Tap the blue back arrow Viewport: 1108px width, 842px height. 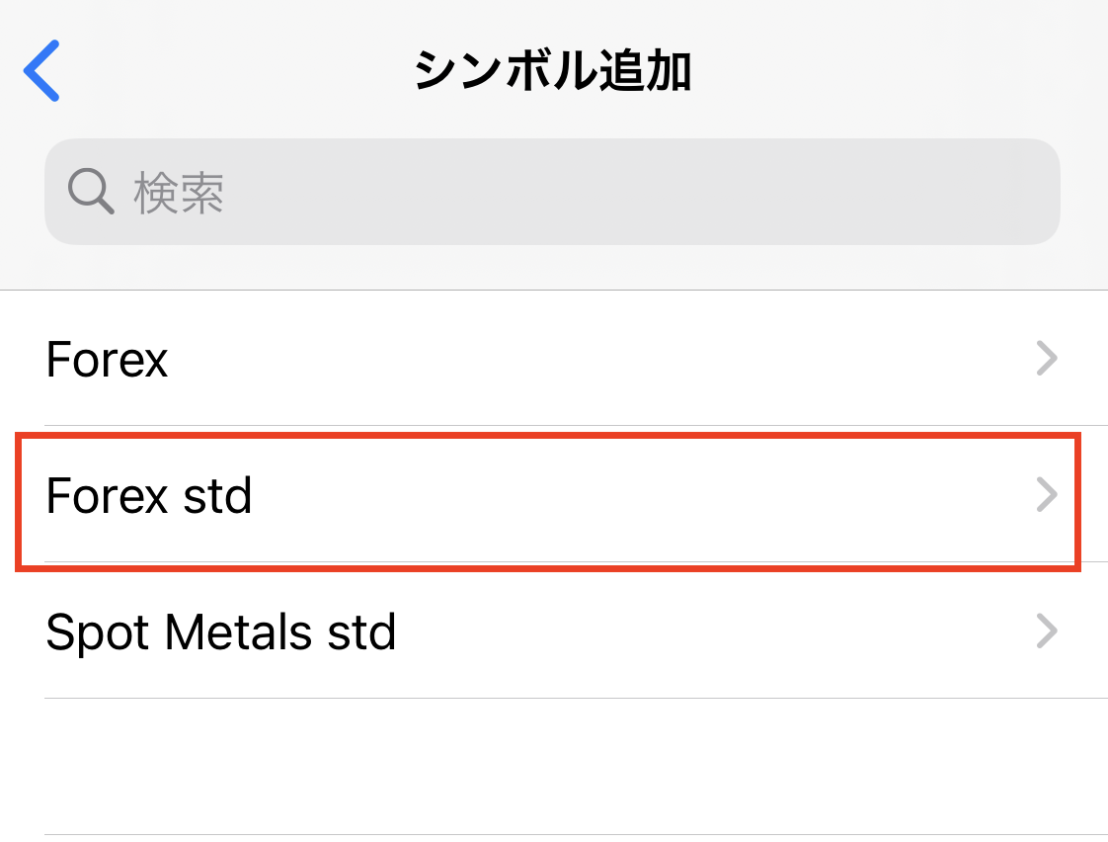pos(42,71)
